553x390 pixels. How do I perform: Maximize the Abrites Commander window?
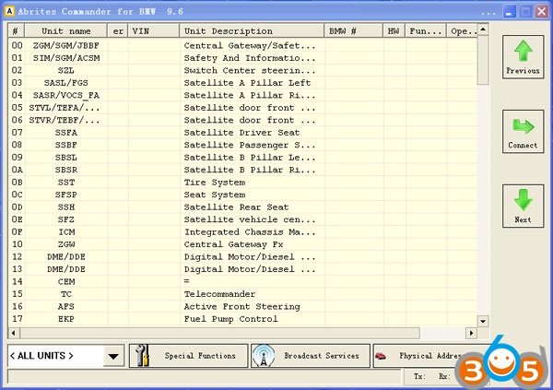[524, 12]
